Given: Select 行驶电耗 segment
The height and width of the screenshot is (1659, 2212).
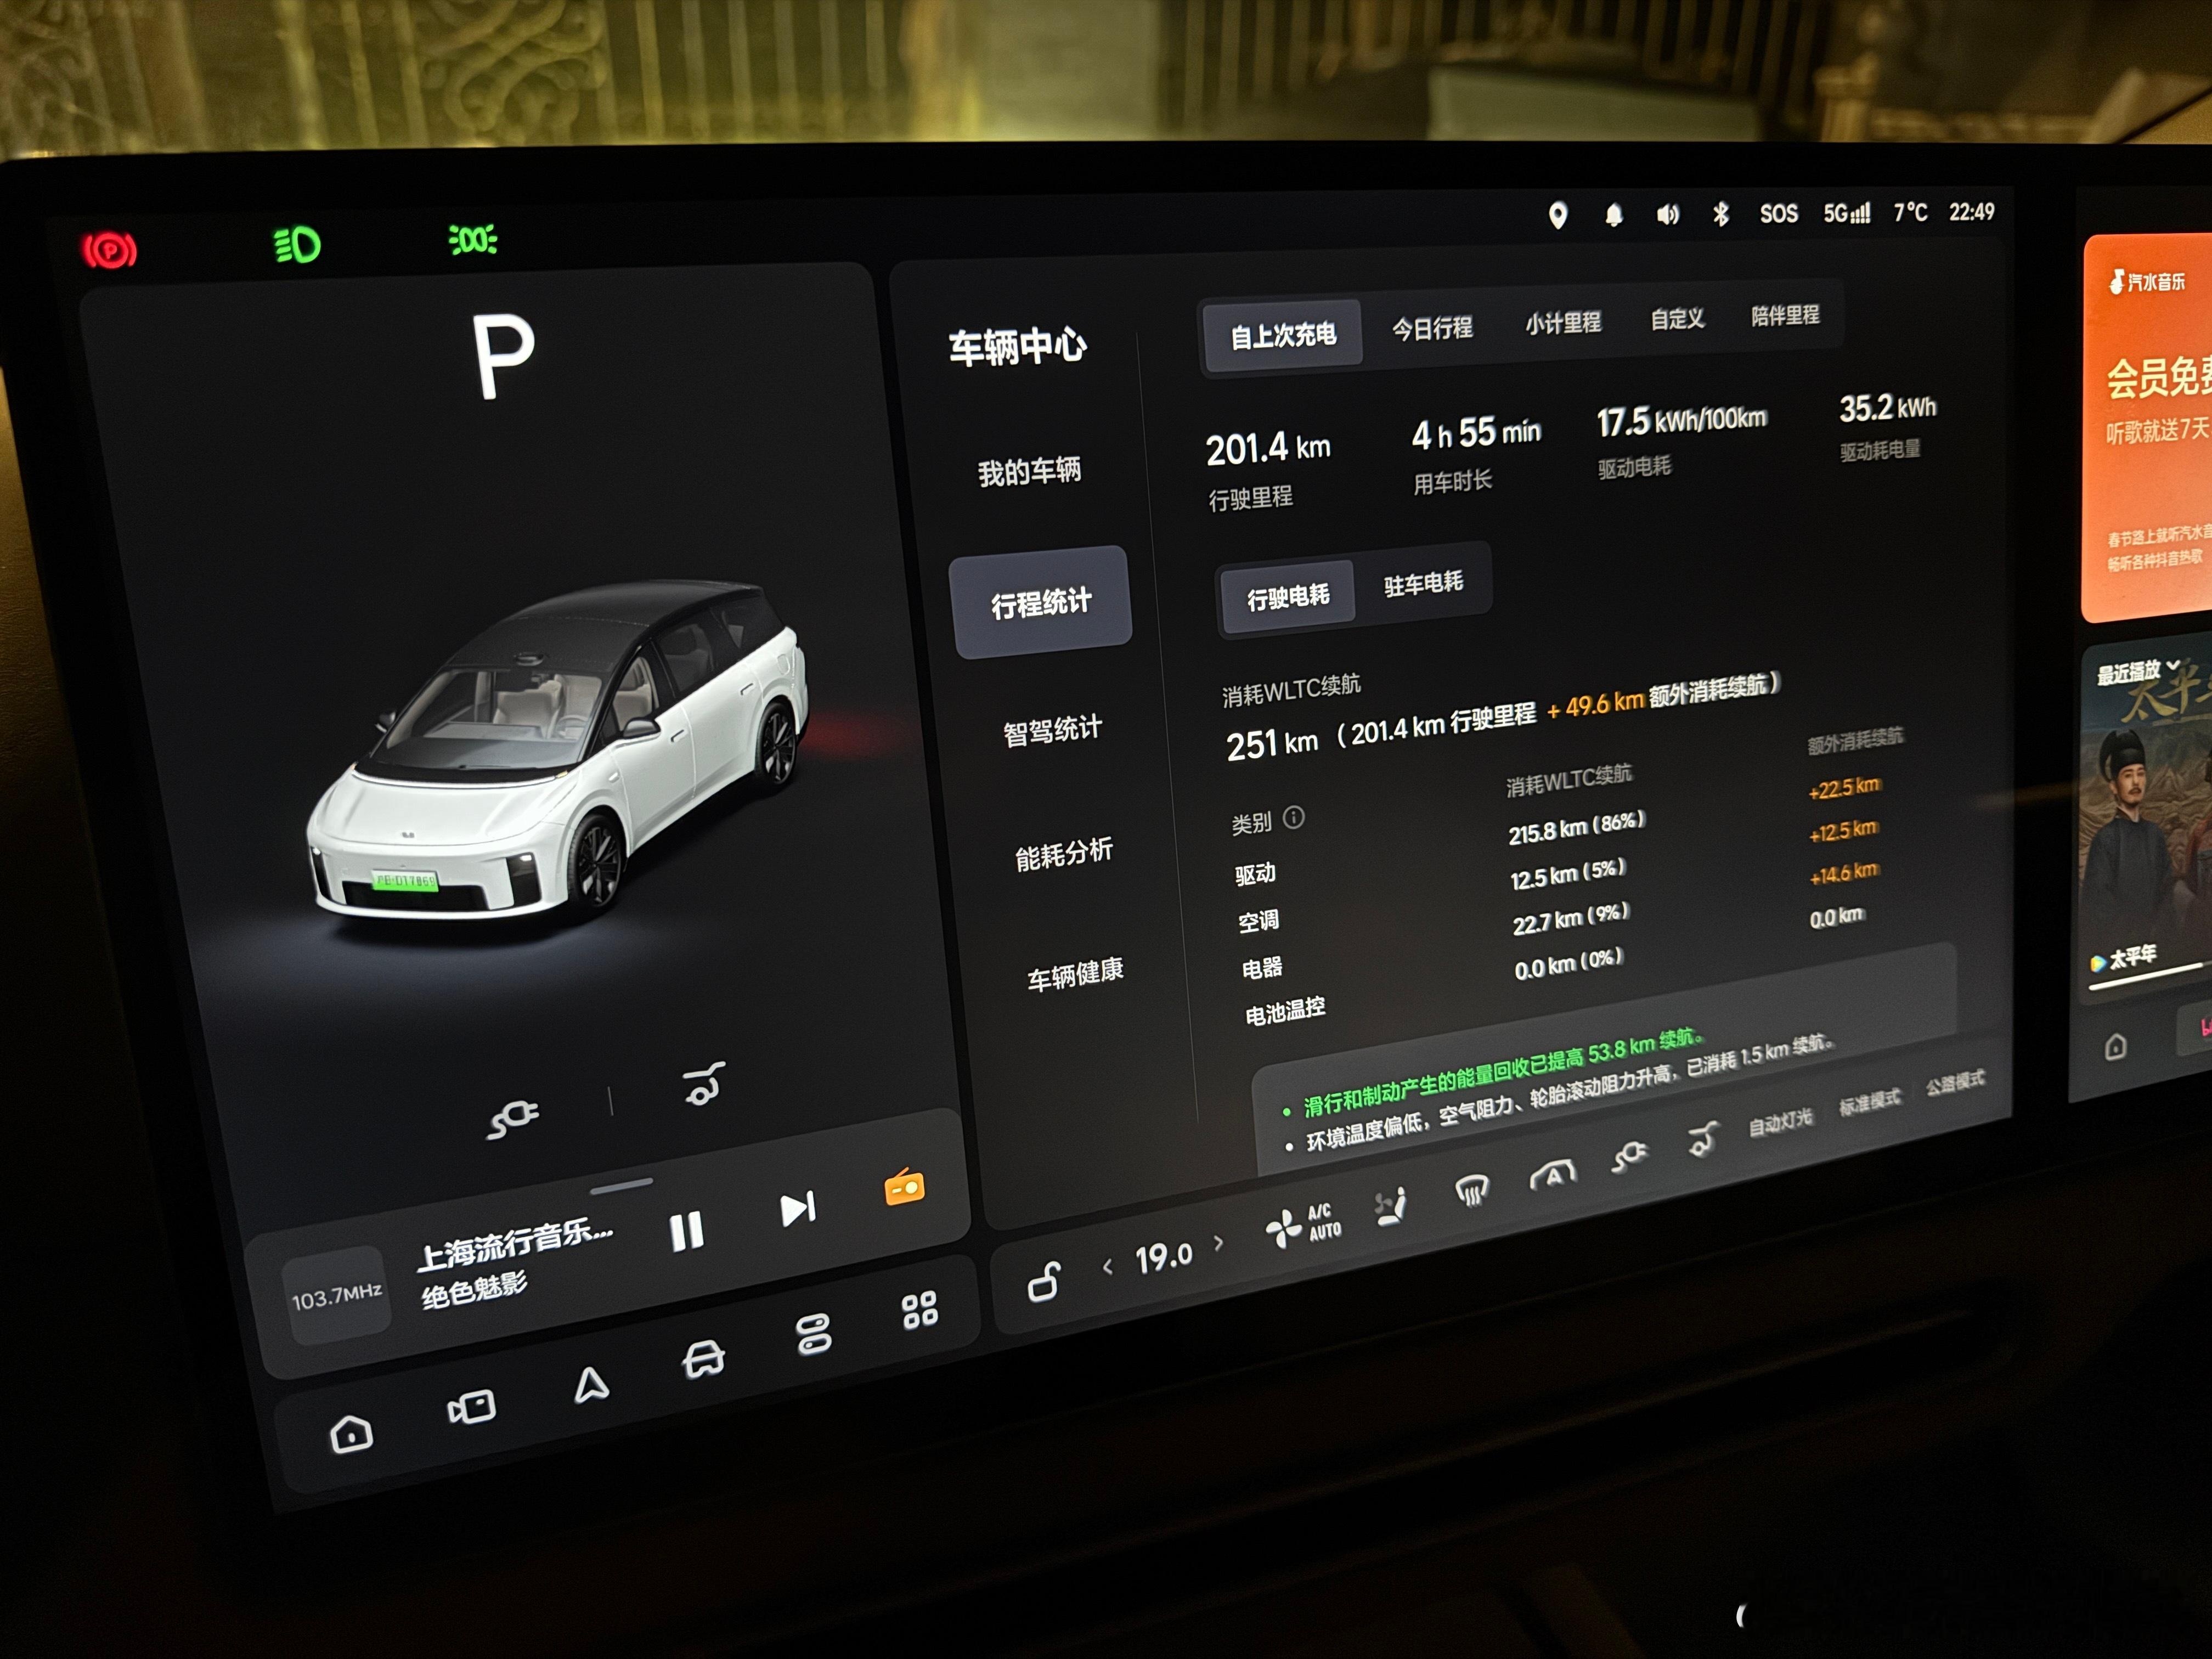Looking at the screenshot, I should pyautogui.click(x=1288, y=597).
